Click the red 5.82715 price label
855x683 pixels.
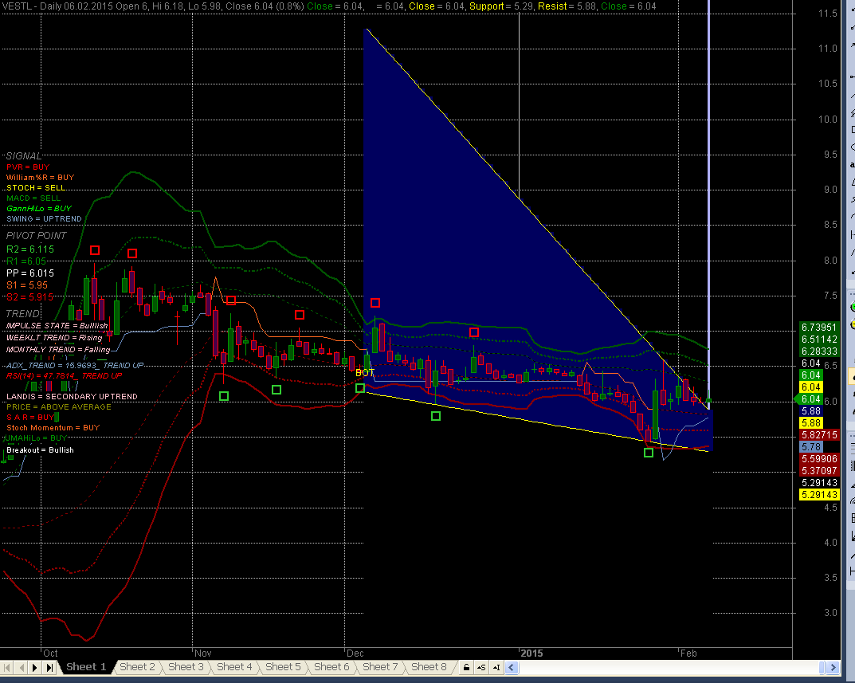pos(818,434)
